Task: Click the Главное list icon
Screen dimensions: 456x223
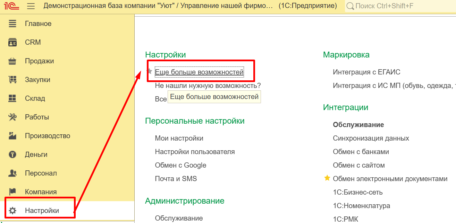Action: [12, 24]
